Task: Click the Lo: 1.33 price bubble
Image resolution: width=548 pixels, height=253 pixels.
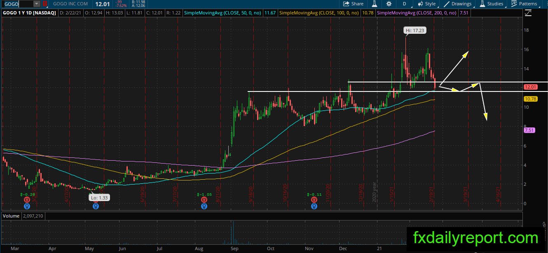Action: (99, 198)
